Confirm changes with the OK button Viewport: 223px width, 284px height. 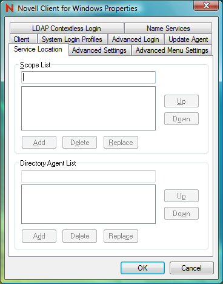[x=142, y=268]
